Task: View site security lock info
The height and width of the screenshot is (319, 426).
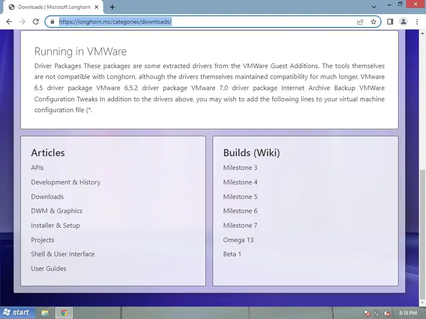Action: click(52, 22)
